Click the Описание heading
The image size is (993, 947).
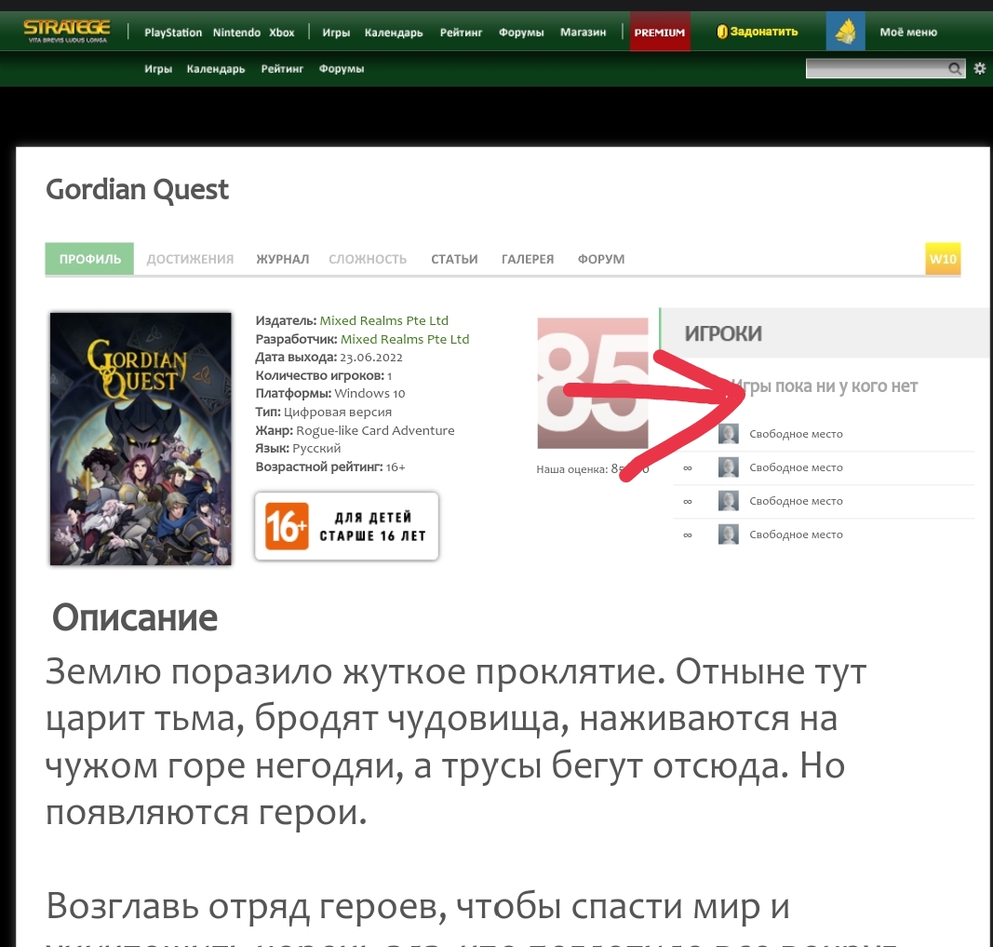click(135, 617)
